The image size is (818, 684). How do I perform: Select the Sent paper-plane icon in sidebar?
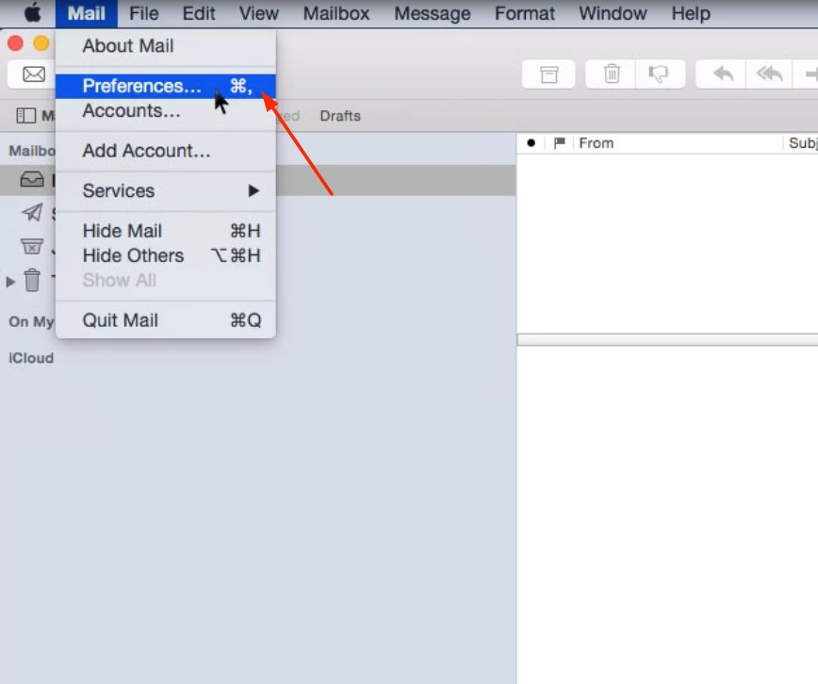[x=32, y=213]
